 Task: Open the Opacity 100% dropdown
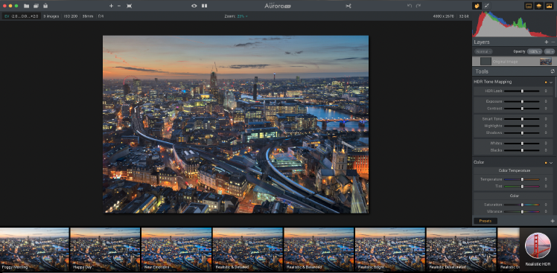coord(534,51)
